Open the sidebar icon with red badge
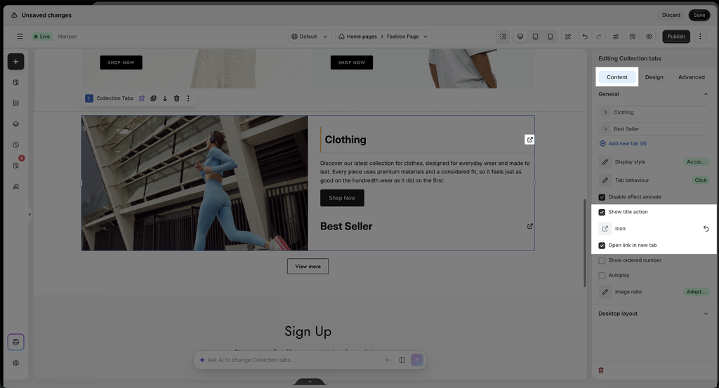 tap(15, 166)
